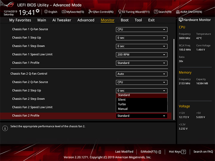
Task: Select Chassis Fan 2 Step Down label
Action: click(28, 99)
